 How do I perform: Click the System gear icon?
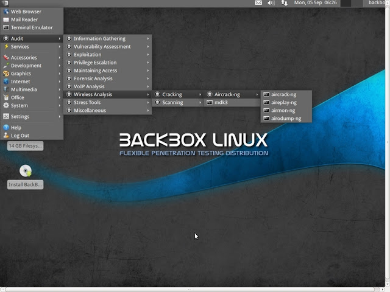tap(6, 105)
